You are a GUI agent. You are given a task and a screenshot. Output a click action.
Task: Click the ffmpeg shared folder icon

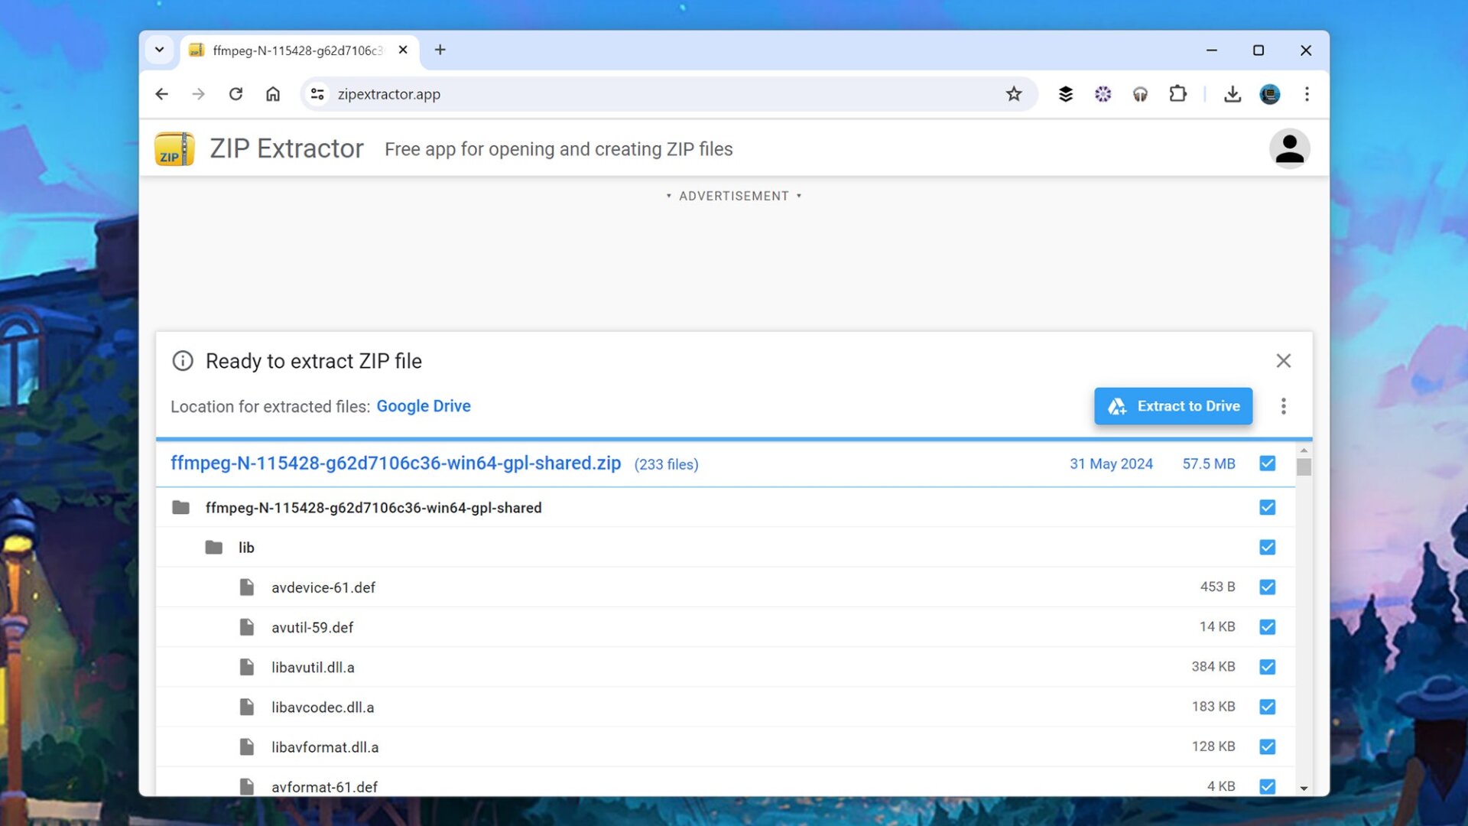coord(182,507)
